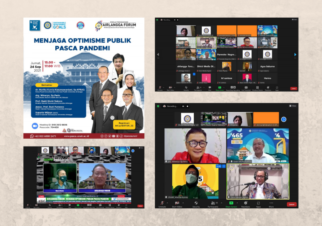
Task: Click Leave in the gallery-view Zoom window
Action: tap(293, 89)
